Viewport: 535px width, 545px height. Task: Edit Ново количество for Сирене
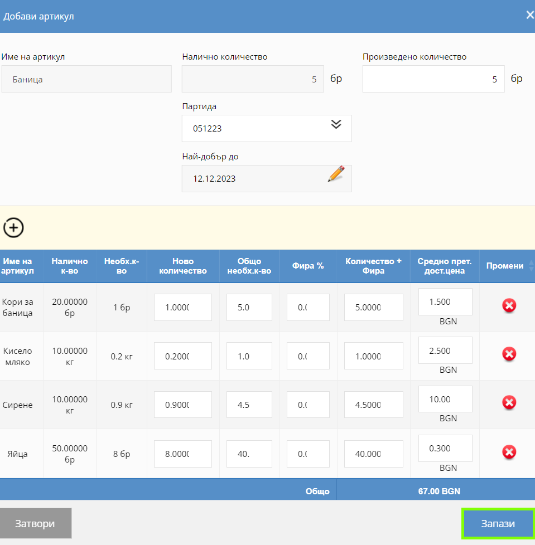[183, 405]
